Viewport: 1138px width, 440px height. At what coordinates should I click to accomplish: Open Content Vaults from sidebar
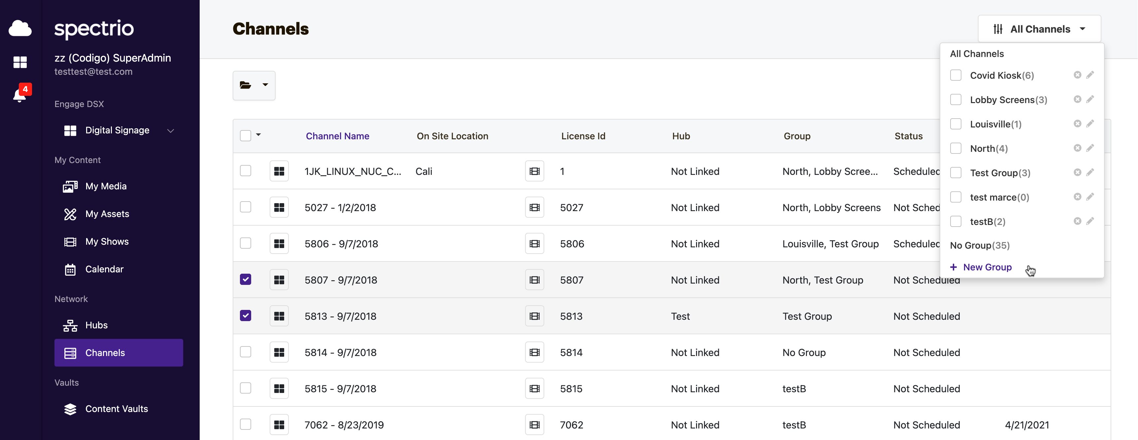click(x=117, y=409)
